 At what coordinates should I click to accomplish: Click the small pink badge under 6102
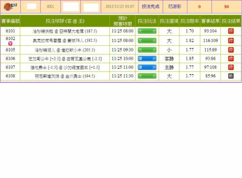coord(10,43)
